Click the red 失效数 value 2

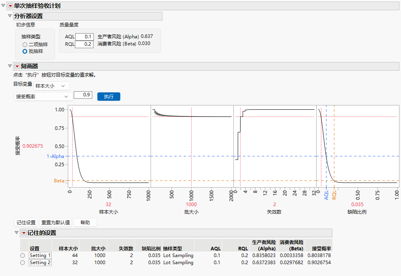pyautogui.click(x=274, y=204)
